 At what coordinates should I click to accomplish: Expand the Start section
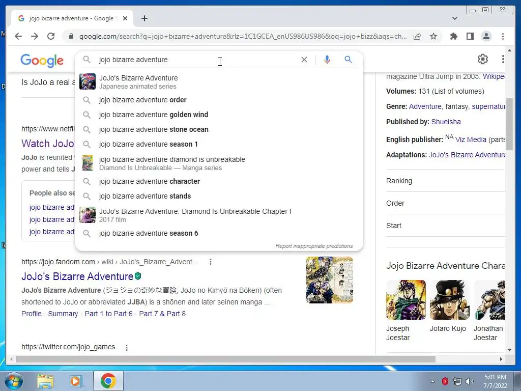pos(446,226)
